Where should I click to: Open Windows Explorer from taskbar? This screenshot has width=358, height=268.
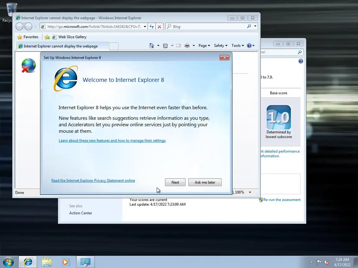(x=47, y=262)
